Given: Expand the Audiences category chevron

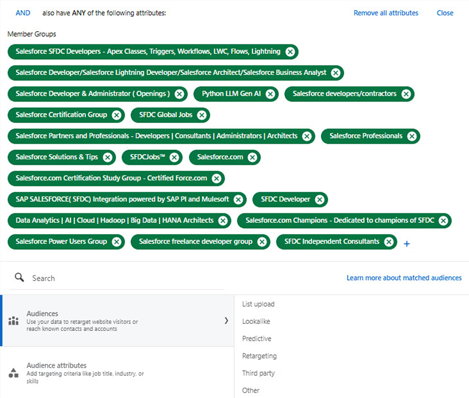Looking at the screenshot, I should (226, 320).
